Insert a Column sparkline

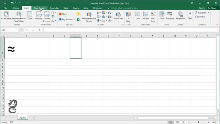tap(145, 15)
